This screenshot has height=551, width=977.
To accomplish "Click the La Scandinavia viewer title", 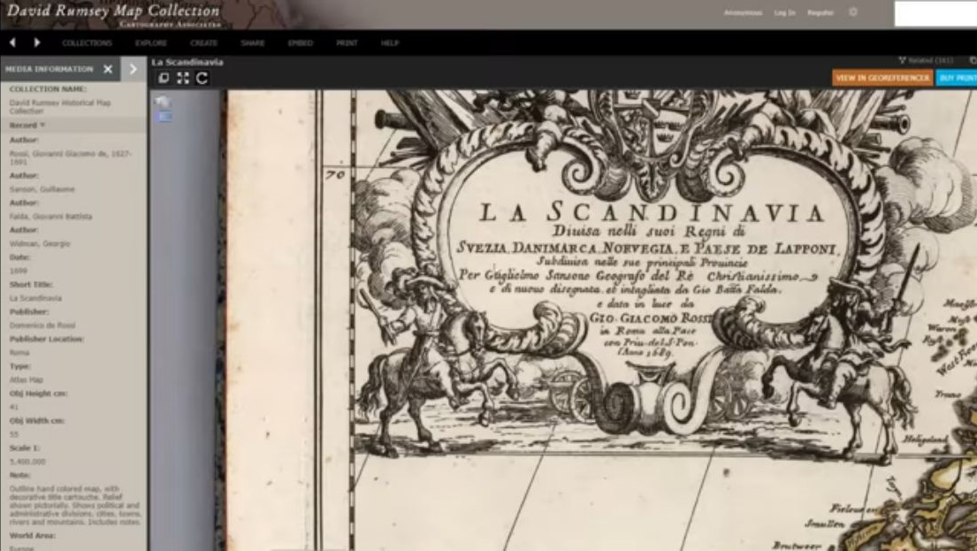I will (x=187, y=62).
